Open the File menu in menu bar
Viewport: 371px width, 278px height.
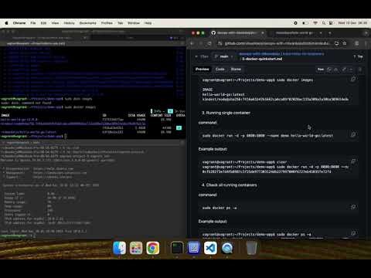pyautogui.click(x=33, y=23)
